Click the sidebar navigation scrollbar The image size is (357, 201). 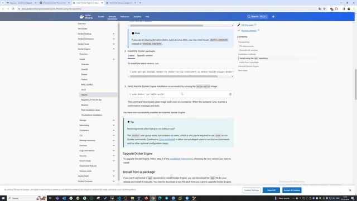coord(119,102)
